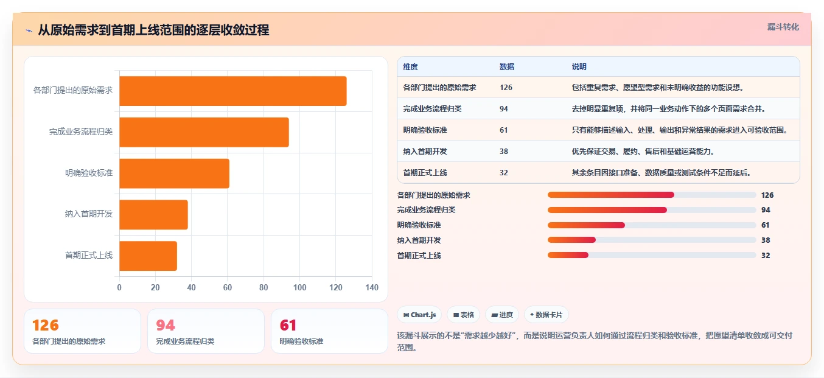This screenshot has height=378, width=824.
Task: Open the Chart.js chip
Action: [x=419, y=315]
